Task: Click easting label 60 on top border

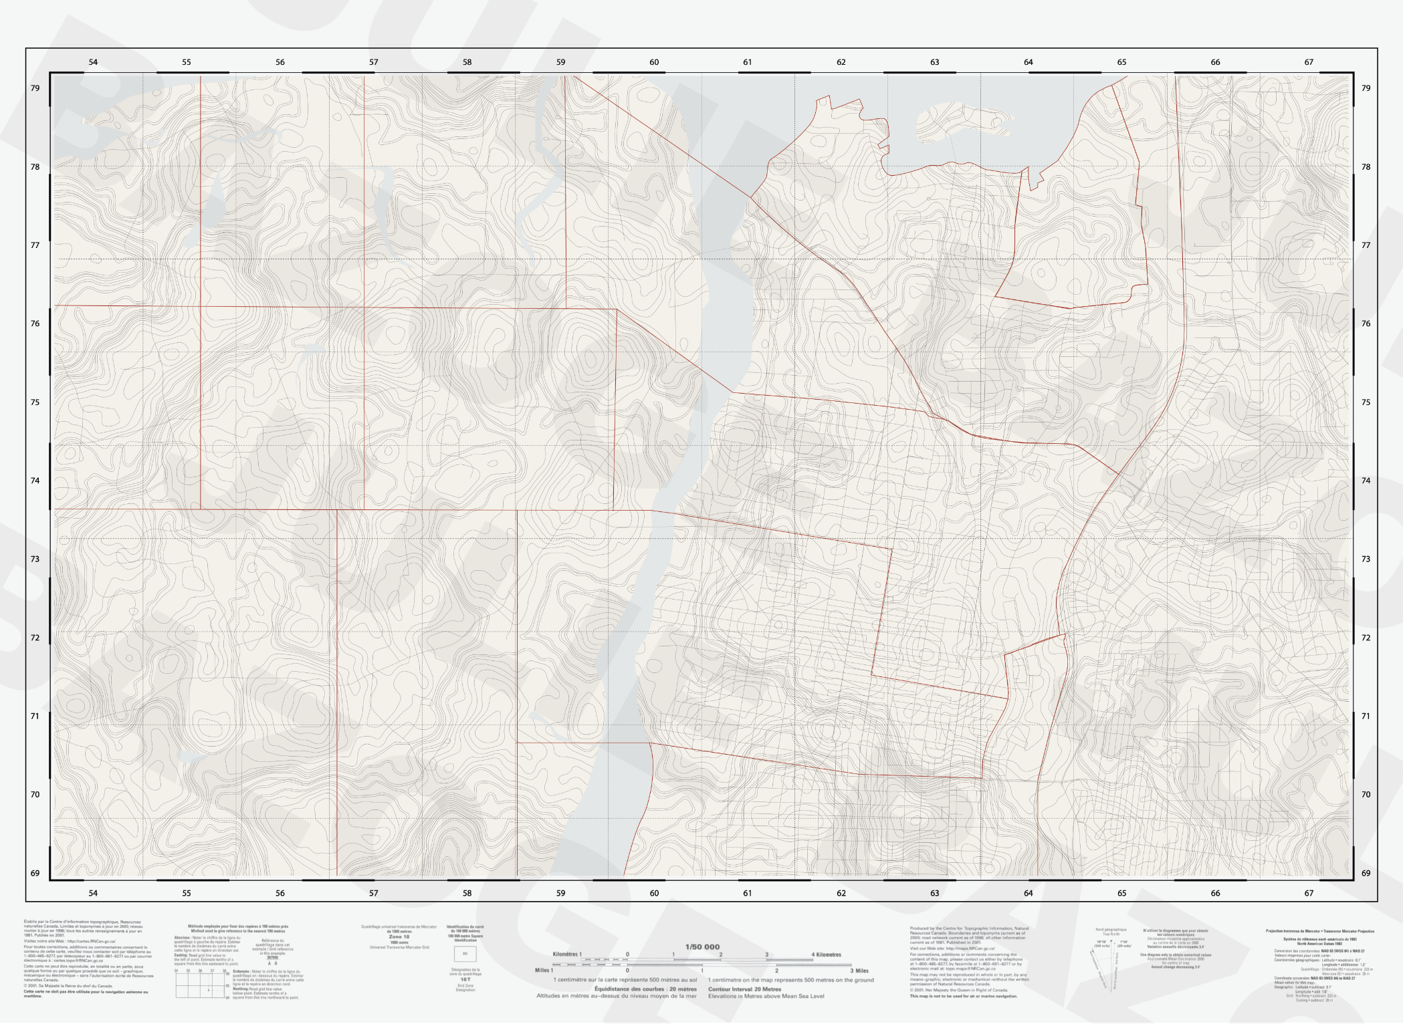Action: point(654,62)
